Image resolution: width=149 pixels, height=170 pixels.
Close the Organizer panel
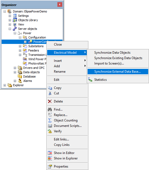pos(60,5)
